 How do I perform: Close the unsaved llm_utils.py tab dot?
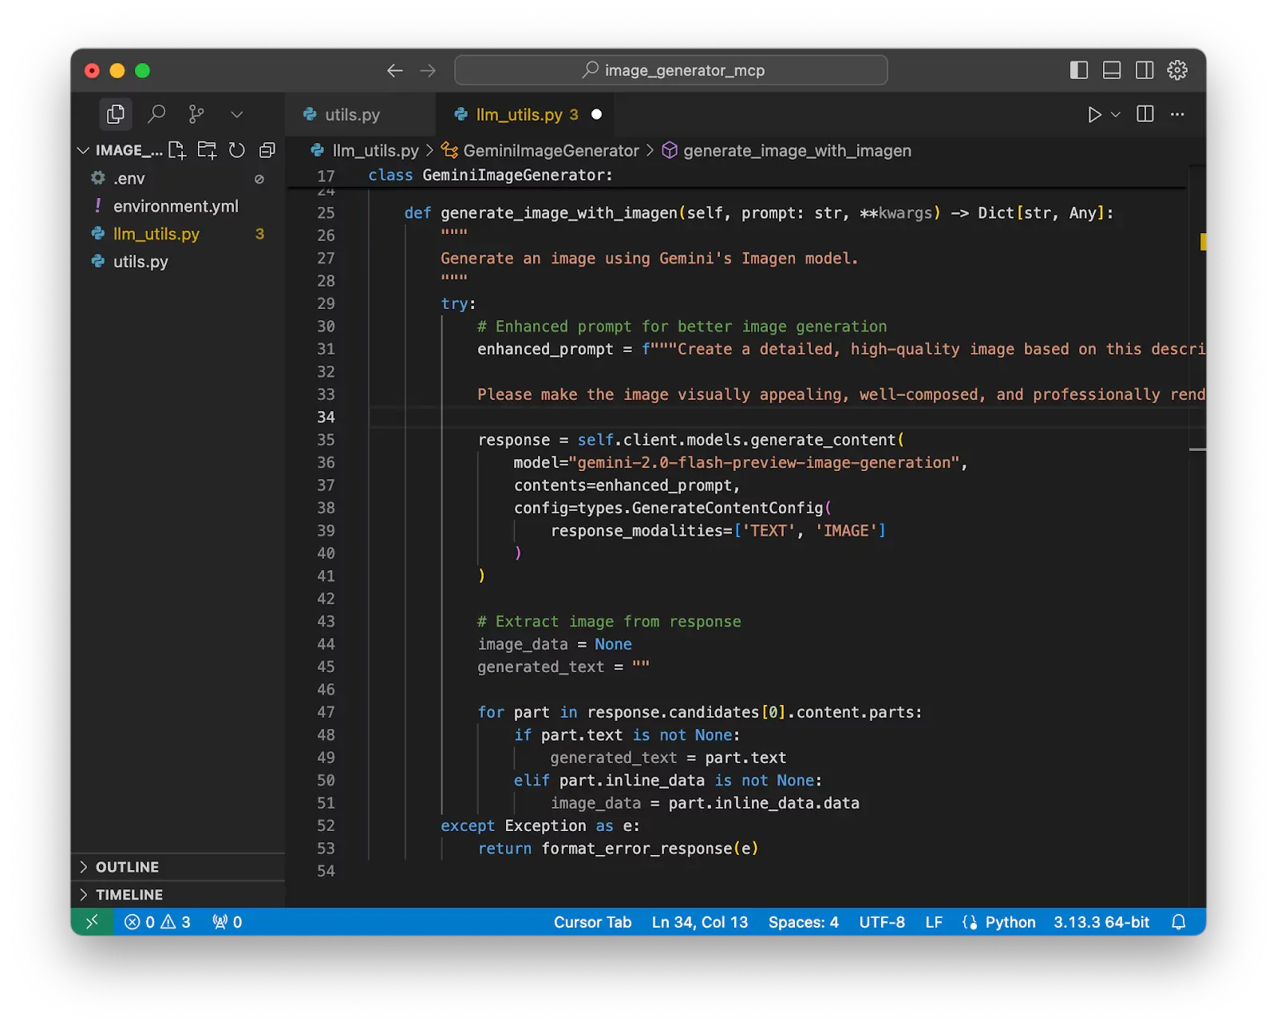click(596, 114)
